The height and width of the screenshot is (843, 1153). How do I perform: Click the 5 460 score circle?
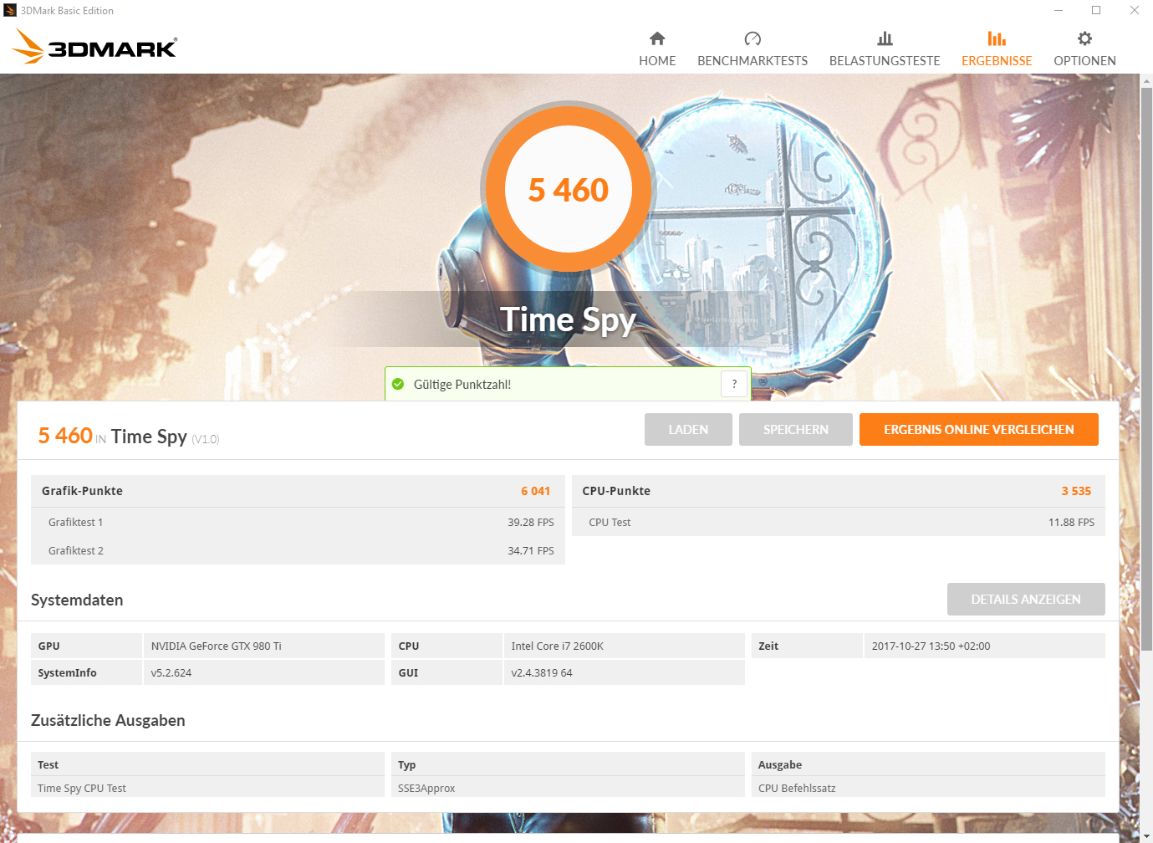click(x=569, y=190)
